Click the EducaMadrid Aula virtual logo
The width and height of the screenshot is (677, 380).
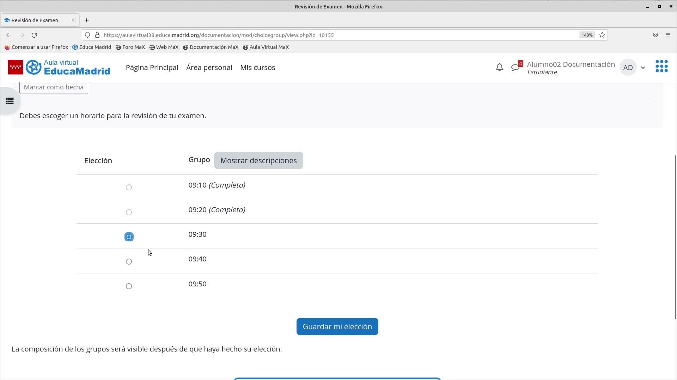click(x=68, y=67)
